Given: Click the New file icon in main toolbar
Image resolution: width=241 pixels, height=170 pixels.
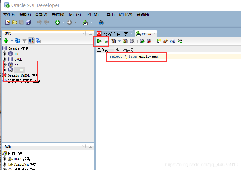Looking at the screenshot, I should (x=8, y=22).
